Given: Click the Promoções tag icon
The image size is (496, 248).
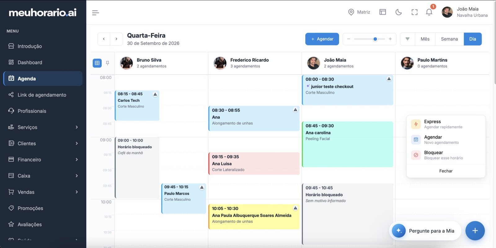Looking at the screenshot, I should [x=11, y=208].
